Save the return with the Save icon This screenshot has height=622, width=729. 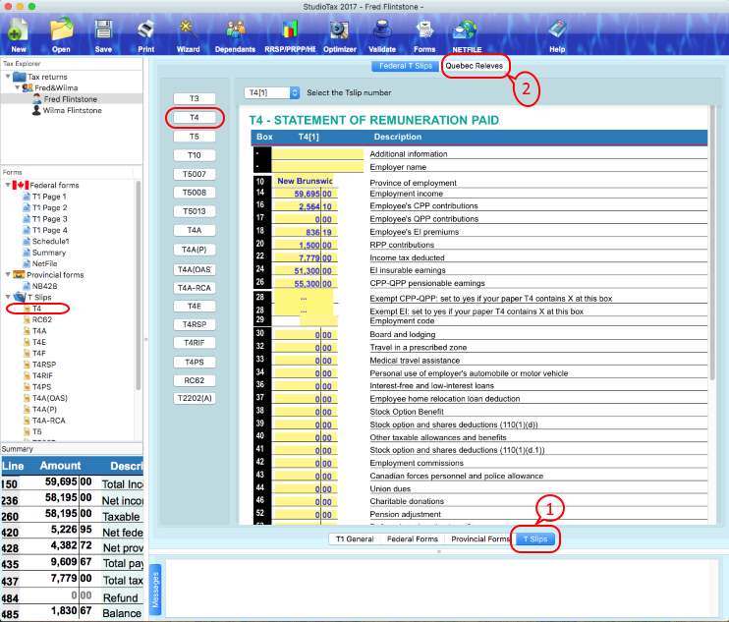(103, 35)
